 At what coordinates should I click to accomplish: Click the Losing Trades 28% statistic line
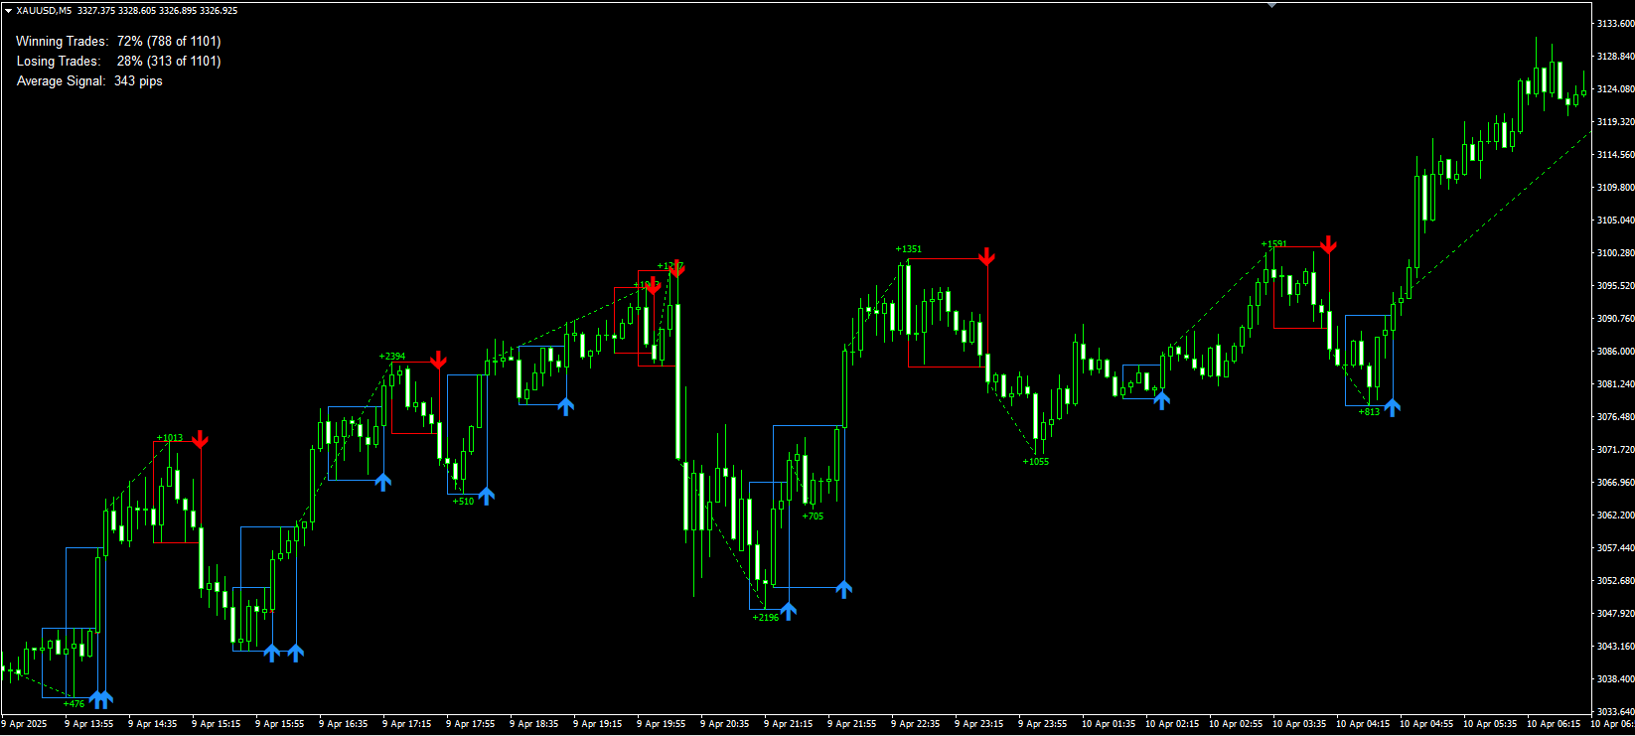(x=118, y=61)
